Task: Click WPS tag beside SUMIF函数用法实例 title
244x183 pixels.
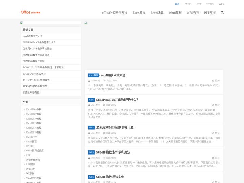Action: pos(91,177)
